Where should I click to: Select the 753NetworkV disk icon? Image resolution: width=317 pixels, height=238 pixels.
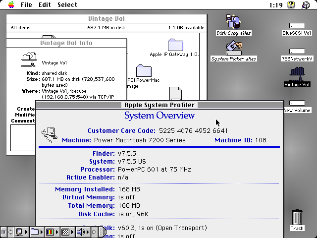[x=297, y=51]
